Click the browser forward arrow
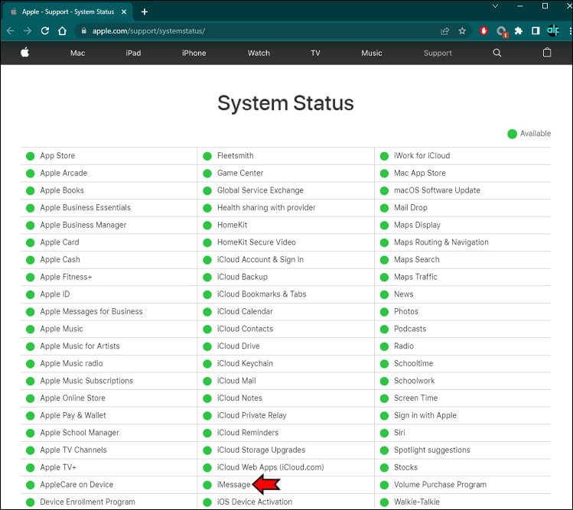573x510 pixels. click(28, 31)
